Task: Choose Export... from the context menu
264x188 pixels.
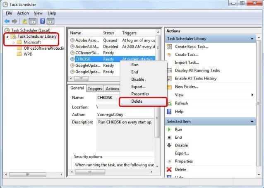Action: click(144, 87)
